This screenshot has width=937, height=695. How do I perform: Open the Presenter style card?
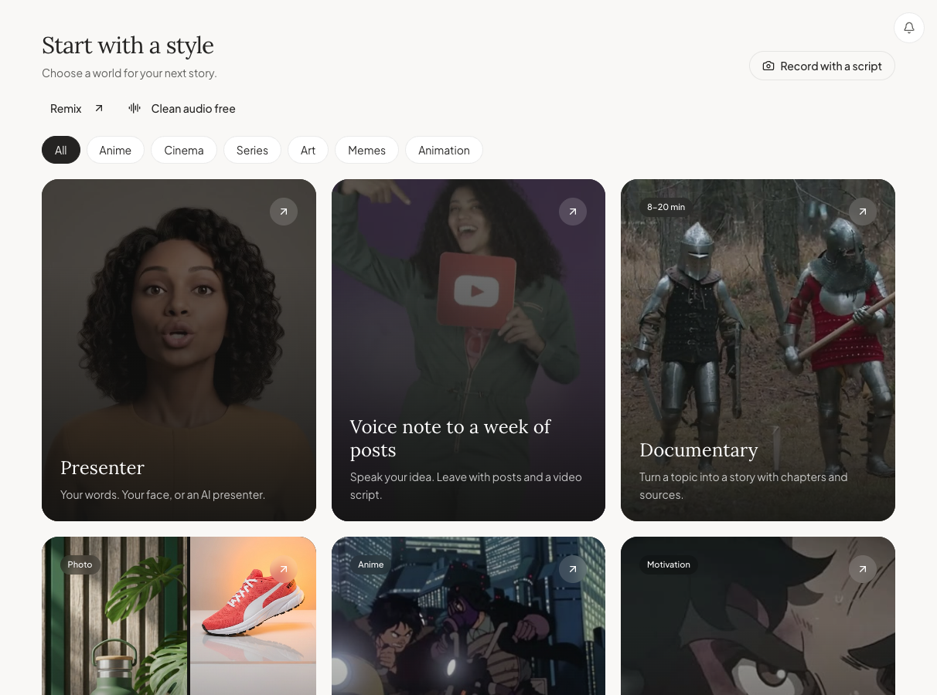click(x=179, y=350)
